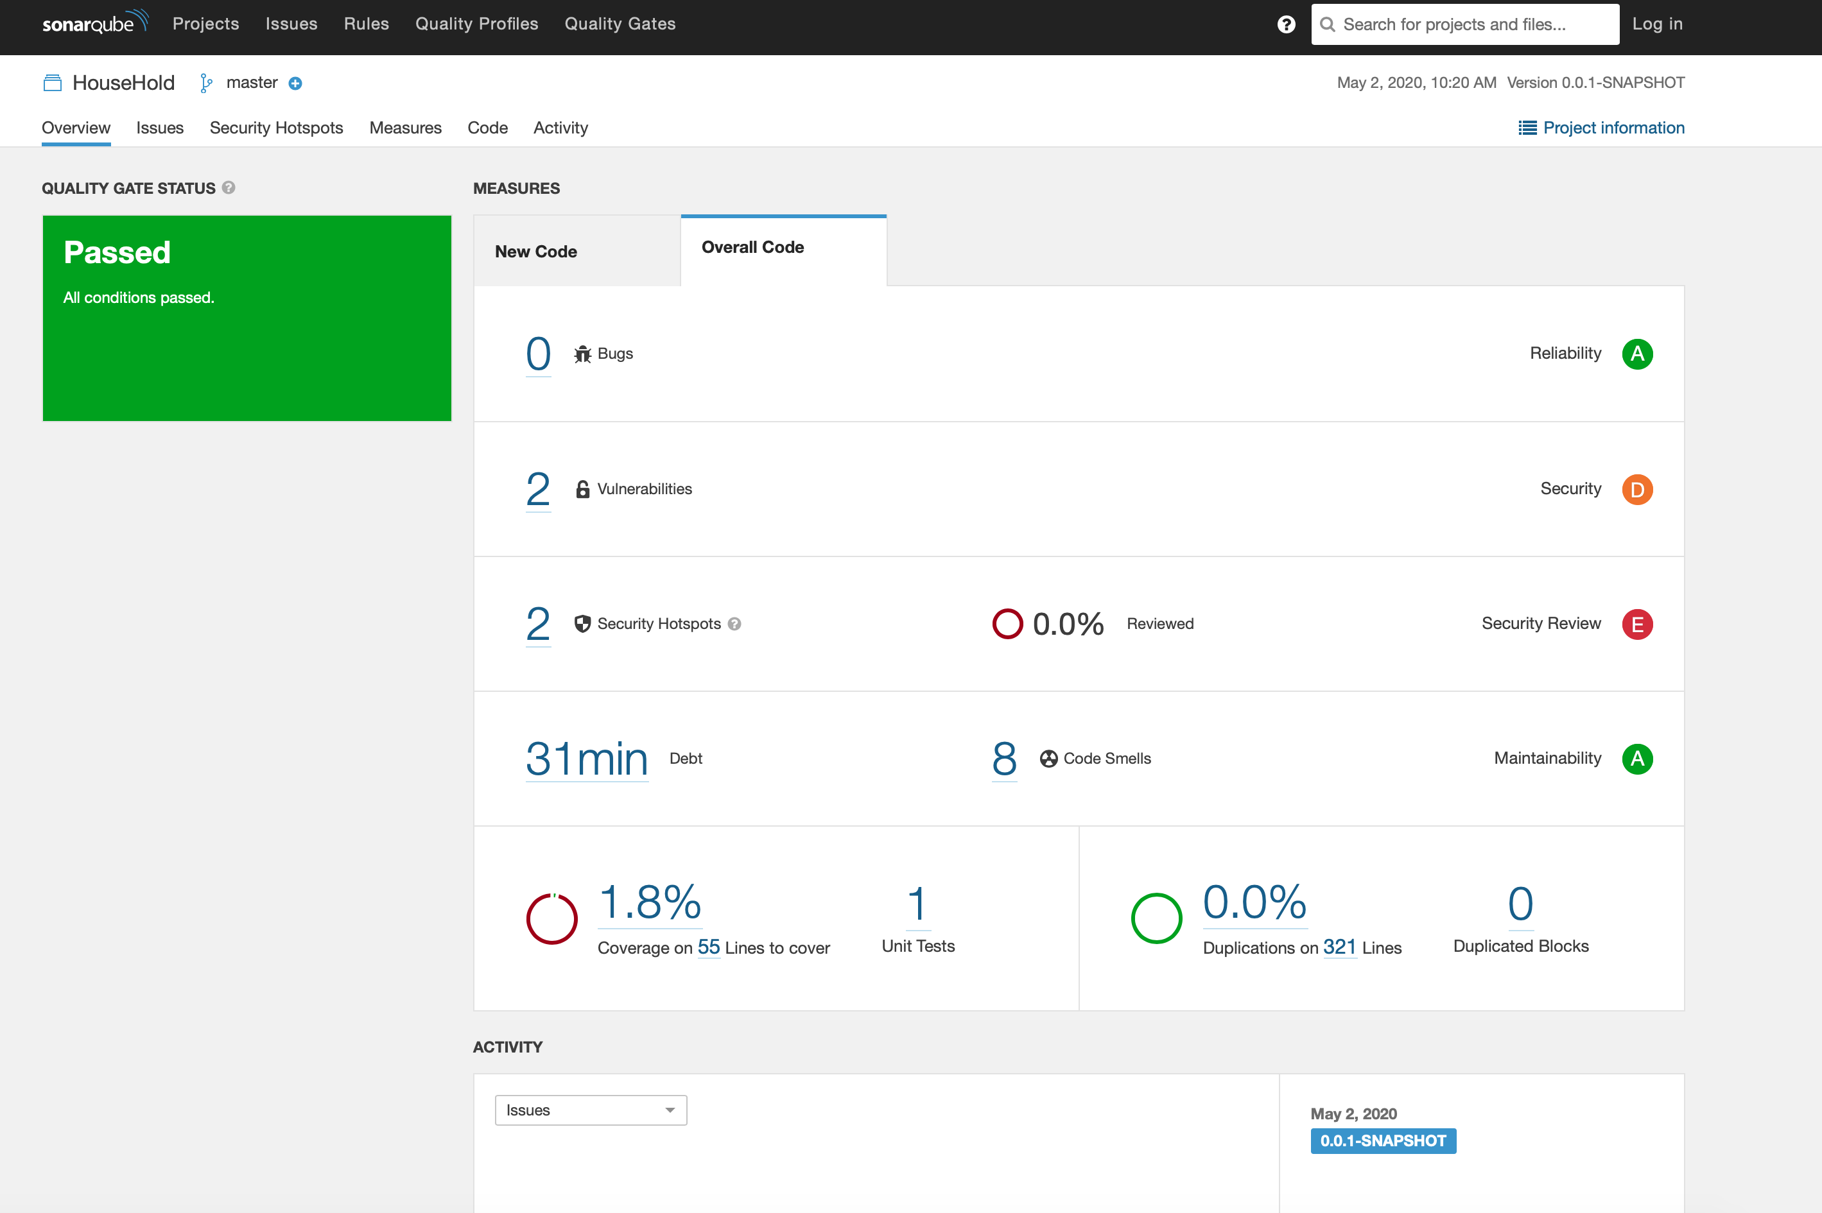Viewport: 1822px width, 1213px height.
Task: Click the Log in link
Action: point(1656,24)
